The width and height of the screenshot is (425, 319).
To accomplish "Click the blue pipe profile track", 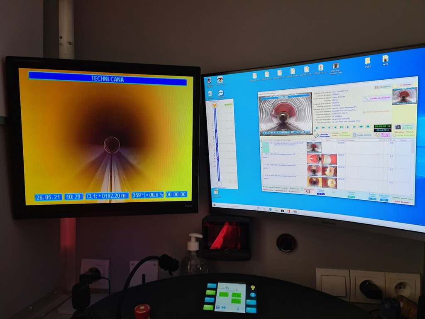I will (216, 144).
